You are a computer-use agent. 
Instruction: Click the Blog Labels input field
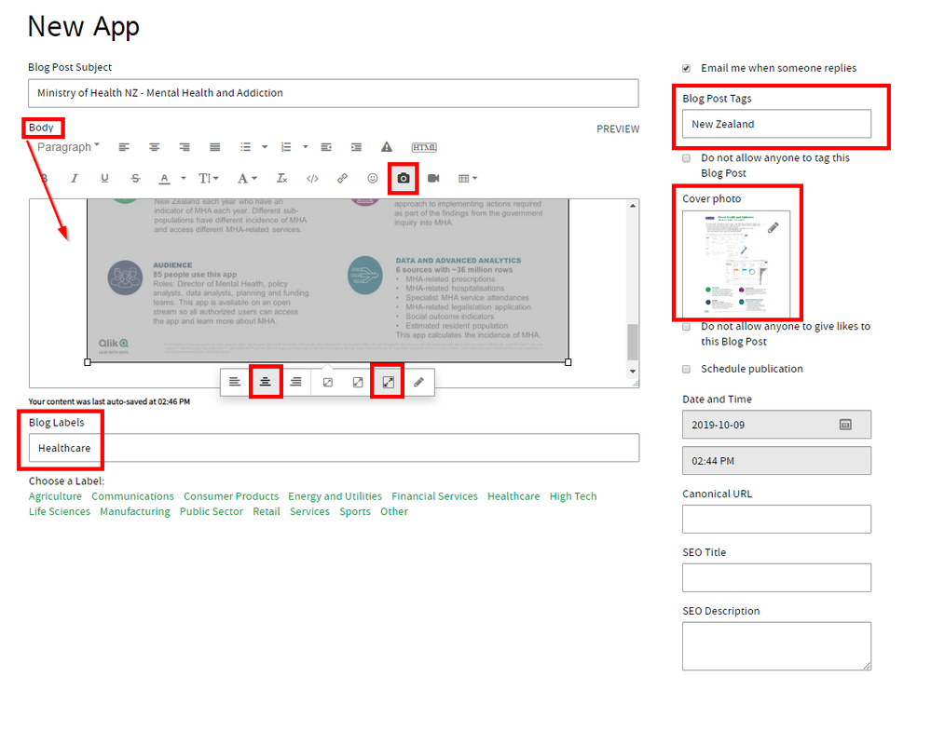(x=334, y=448)
